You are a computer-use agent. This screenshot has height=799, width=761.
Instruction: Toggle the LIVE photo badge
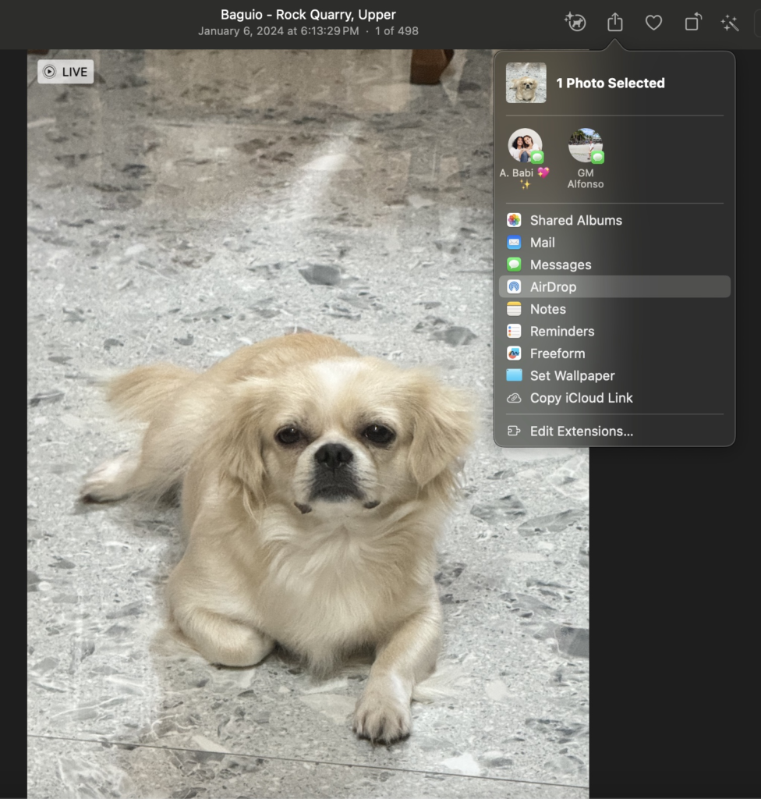[x=65, y=72]
